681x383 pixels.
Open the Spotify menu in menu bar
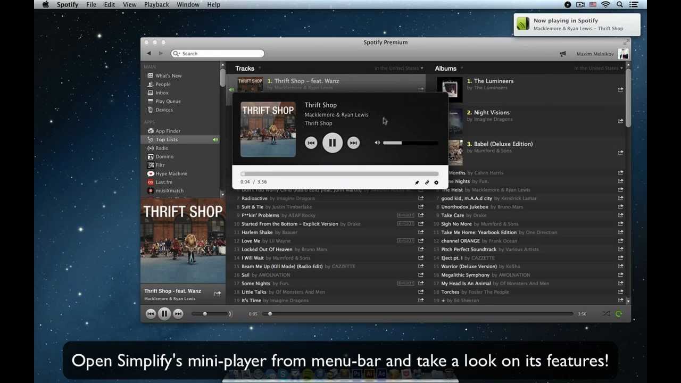[x=67, y=4]
